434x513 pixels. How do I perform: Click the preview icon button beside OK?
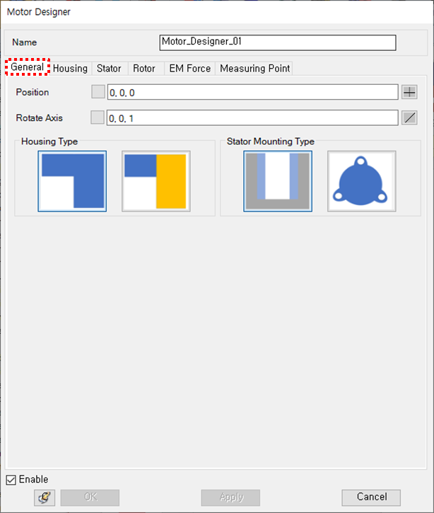(45, 497)
